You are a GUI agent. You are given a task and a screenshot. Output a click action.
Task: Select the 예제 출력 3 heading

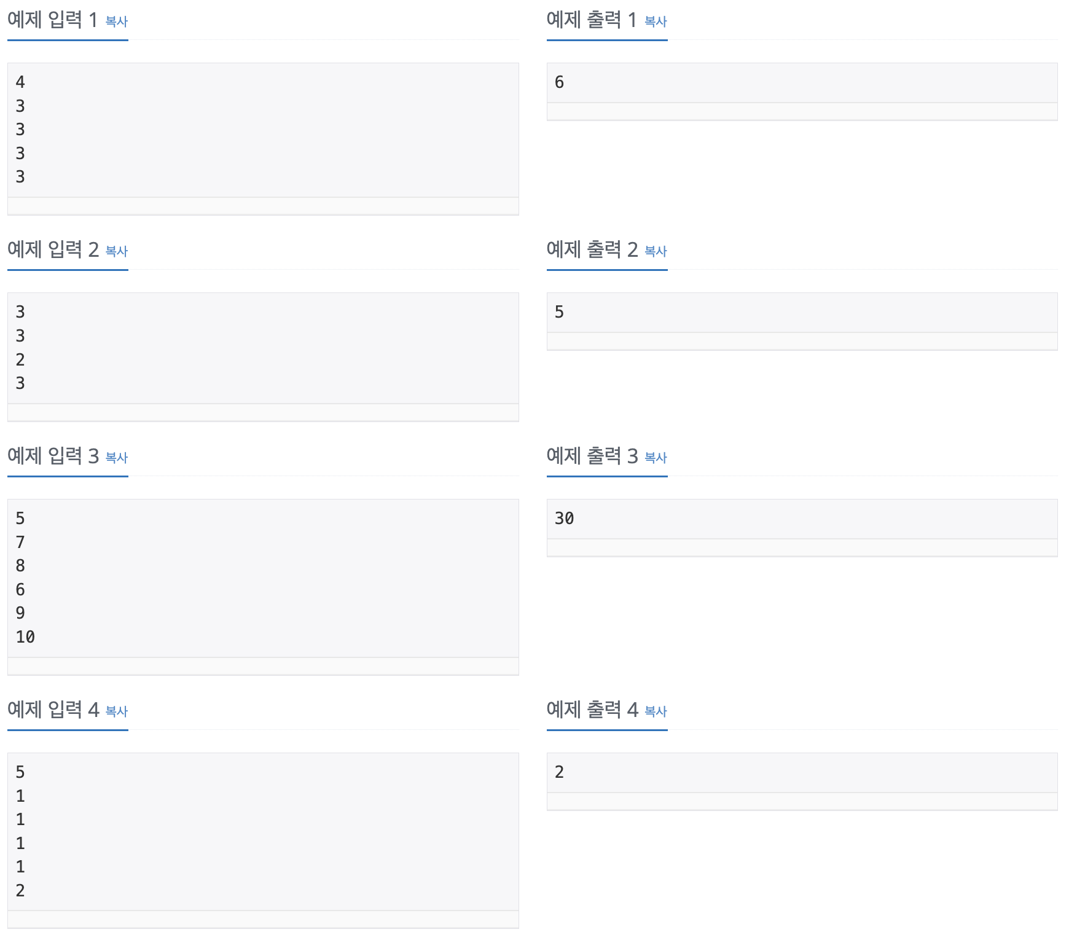[590, 455]
